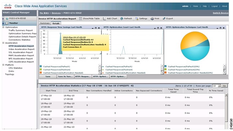The height and width of the screenshot is (131, 233).
Task: Minimize the Response Time Savings chart
Action: tap(93, 28)
